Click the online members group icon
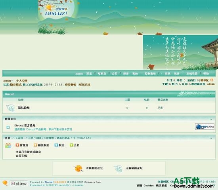Viewport: 218px width, 190px height. click(x=8, y=145)
